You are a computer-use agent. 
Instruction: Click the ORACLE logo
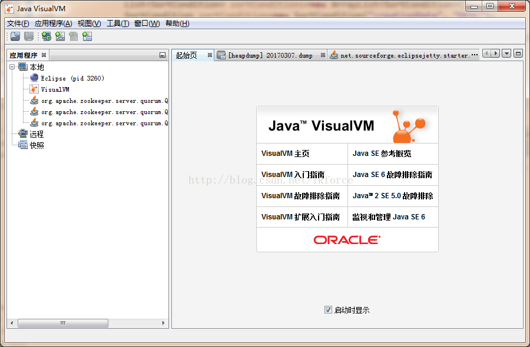pyautogui.click(x=347, y=239)
